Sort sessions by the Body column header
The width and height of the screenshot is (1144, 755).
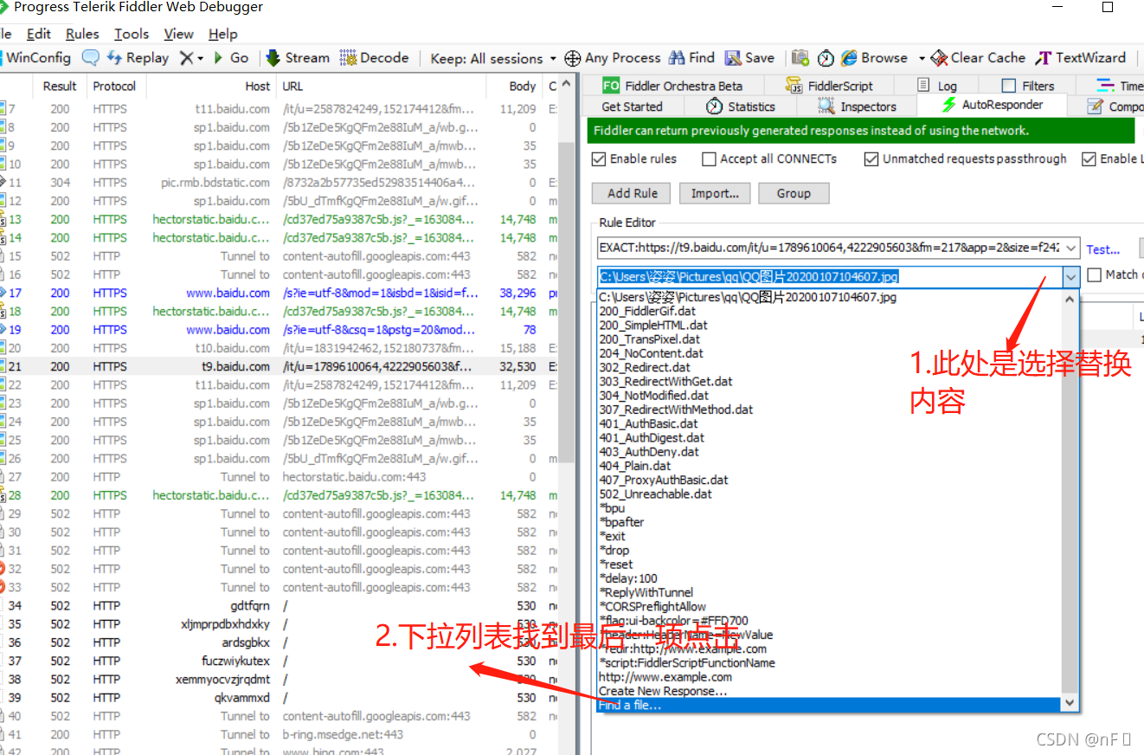pyautogui.click(x=513, y=86)
